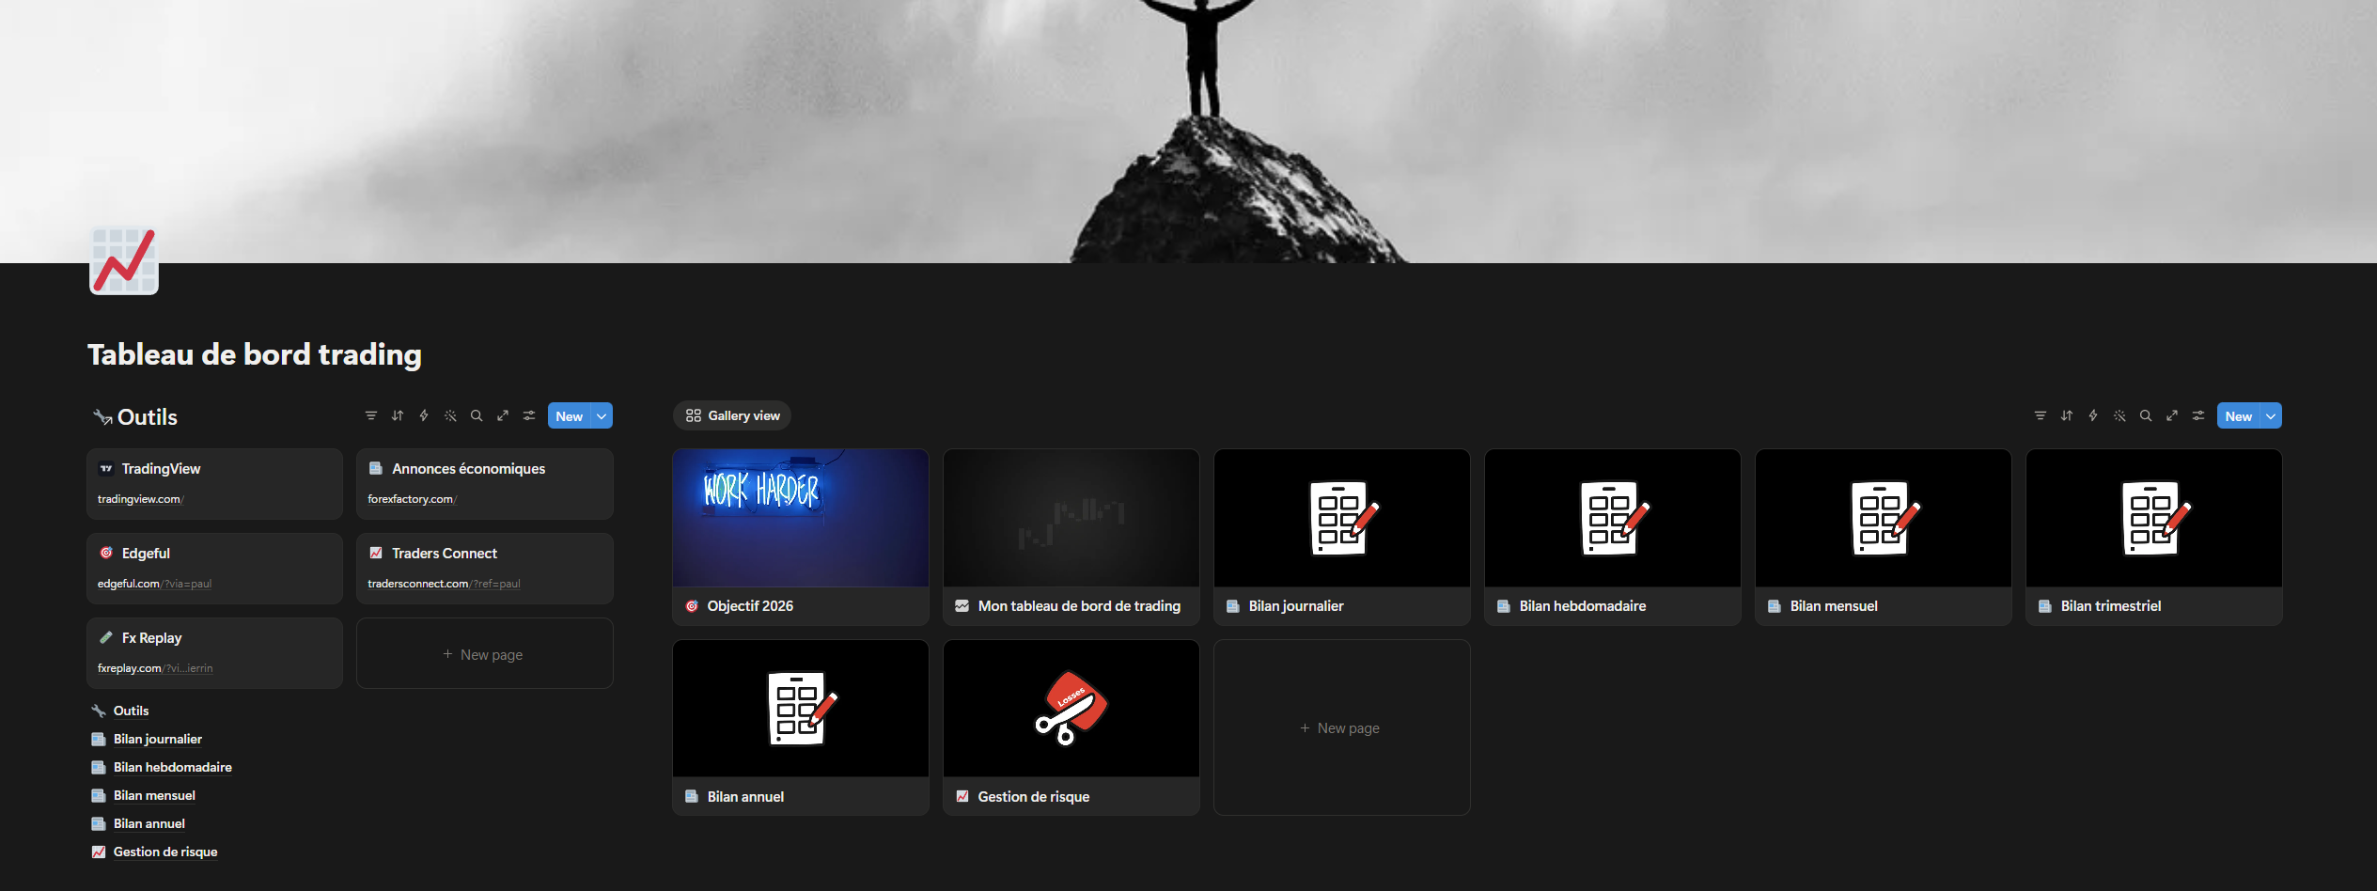Image resolution: width=2377 pixels, height=891 pixels.
Task: Open filter icon in Outils toolbar
Action: 371,415
